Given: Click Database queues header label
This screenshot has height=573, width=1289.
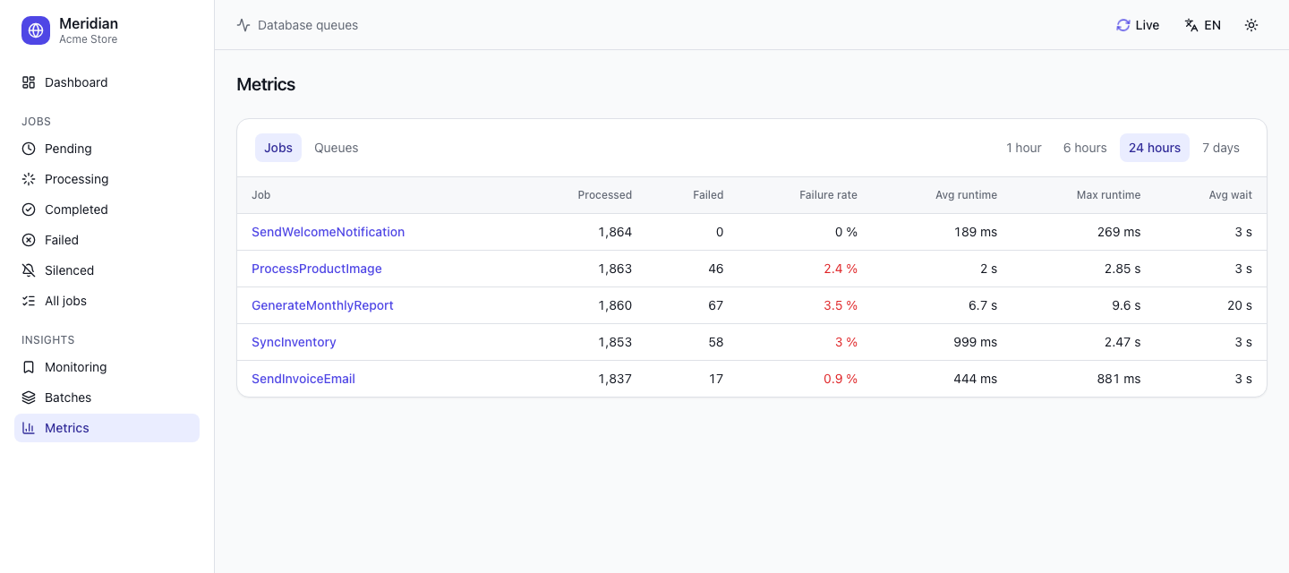Looking at the screenshot, I should [x=308, y=25].
